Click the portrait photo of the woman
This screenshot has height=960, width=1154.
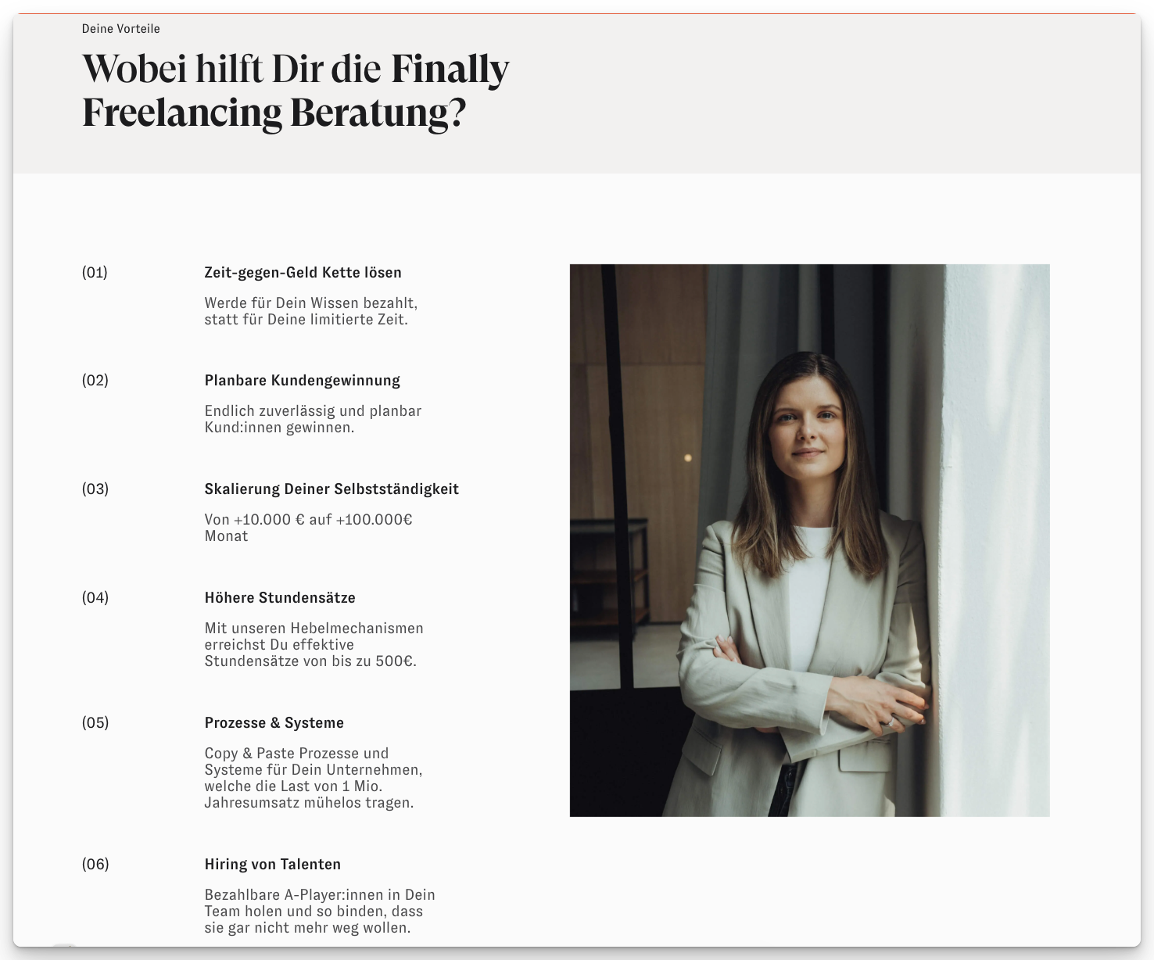(x=809, y=540)
